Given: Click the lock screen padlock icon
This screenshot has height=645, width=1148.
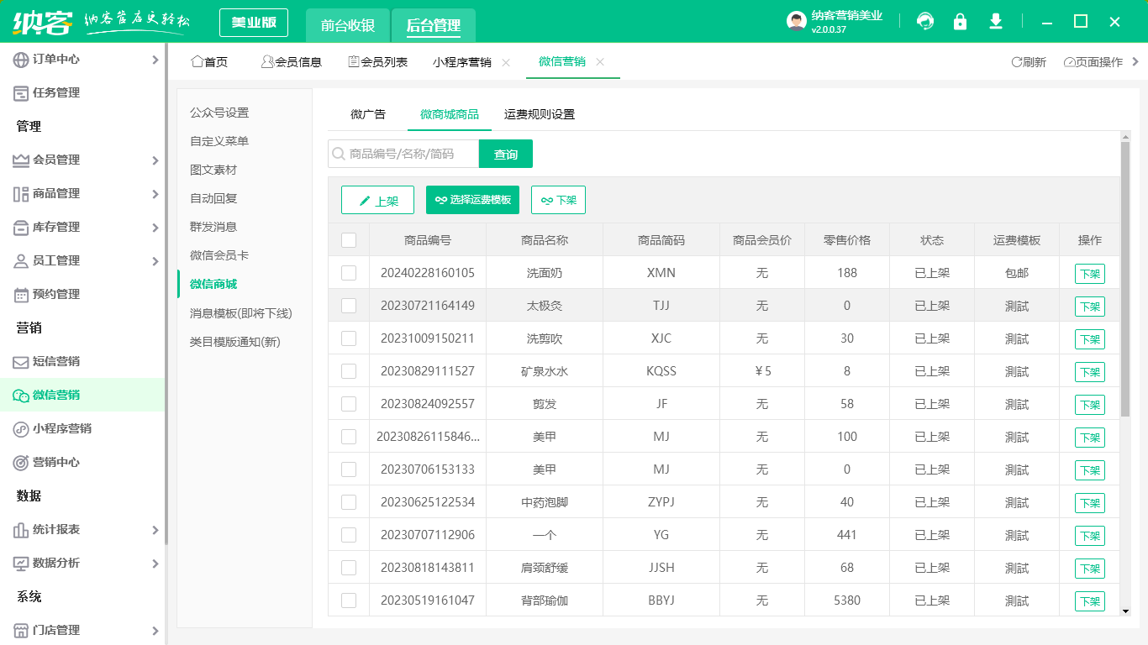Looking at the screenshot, I should 960,22.
